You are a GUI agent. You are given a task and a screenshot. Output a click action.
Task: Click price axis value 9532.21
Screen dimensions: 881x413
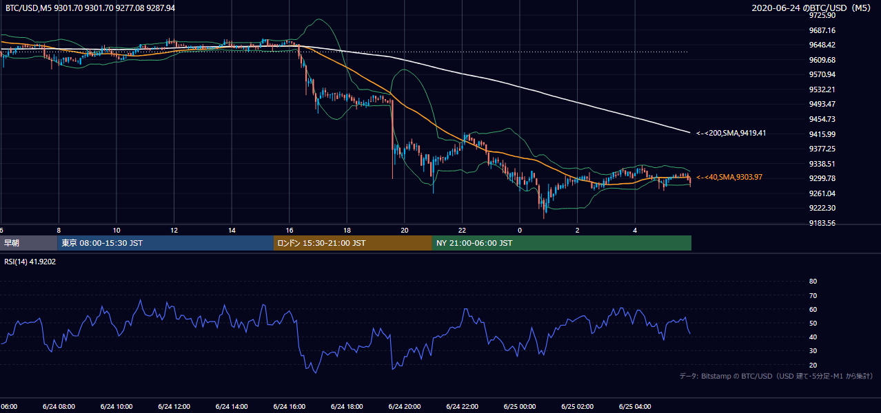click(822, 89)
